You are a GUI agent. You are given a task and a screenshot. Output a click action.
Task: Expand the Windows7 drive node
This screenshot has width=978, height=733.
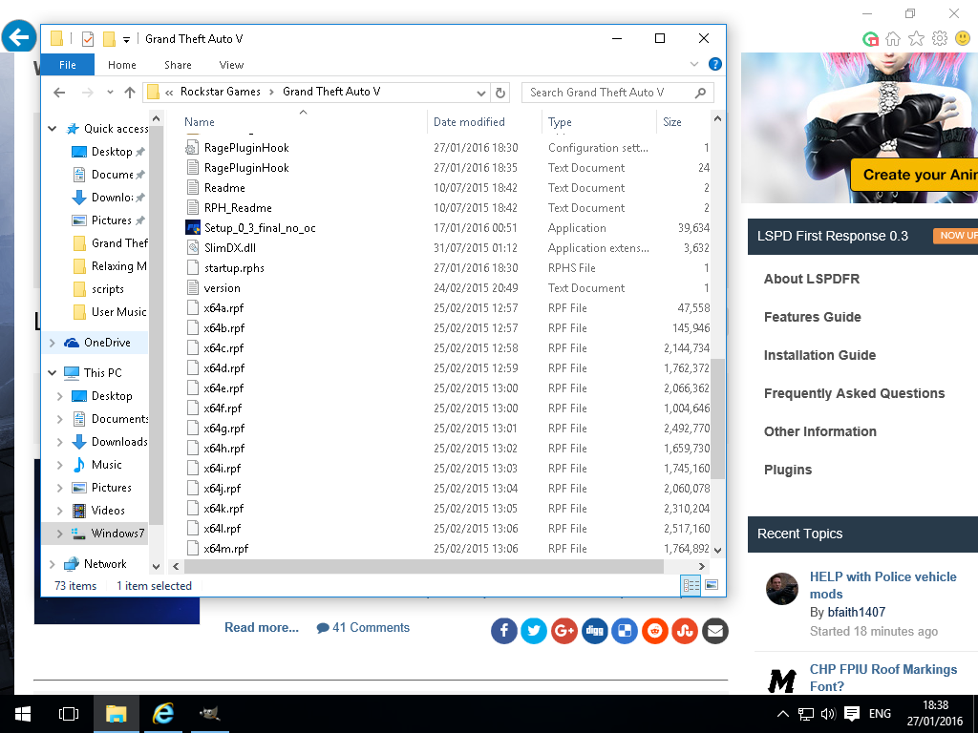pos(60,534)
